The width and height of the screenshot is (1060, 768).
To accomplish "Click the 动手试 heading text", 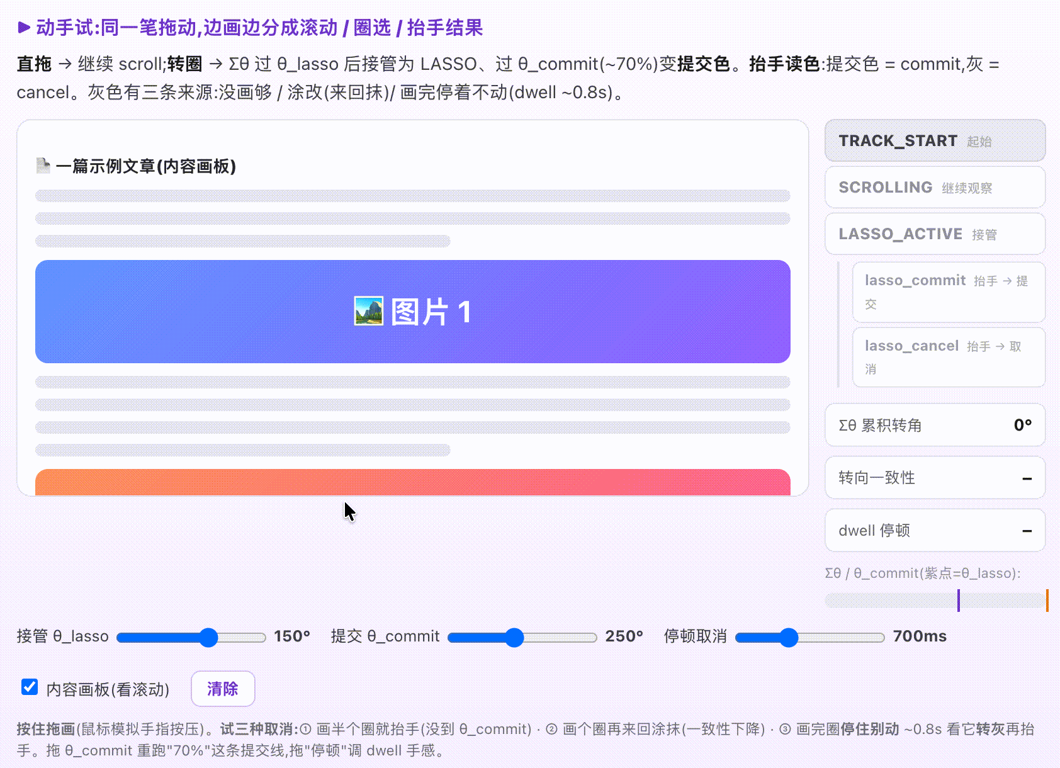I will coord(259,28).
